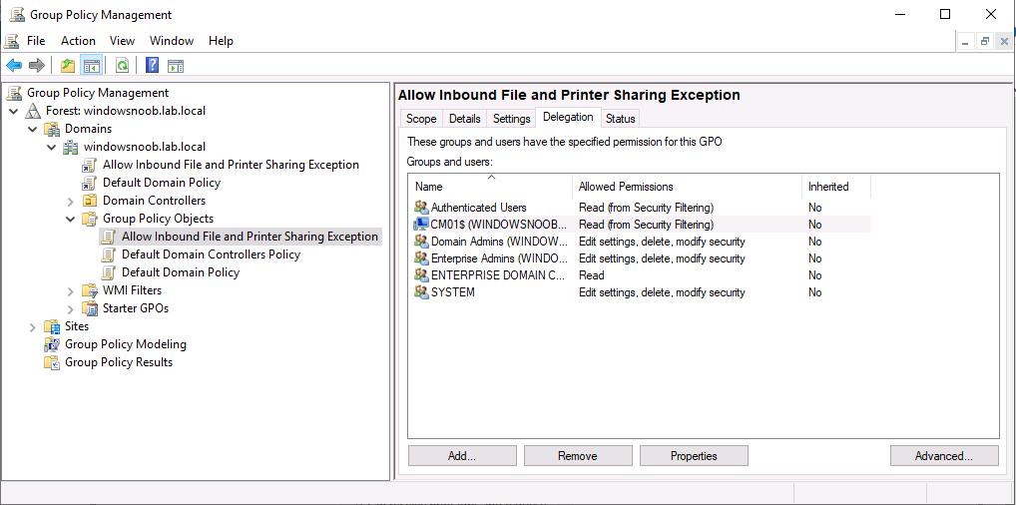Collapse the Group Policy Objects node
1016x505 pixels.
71,220
